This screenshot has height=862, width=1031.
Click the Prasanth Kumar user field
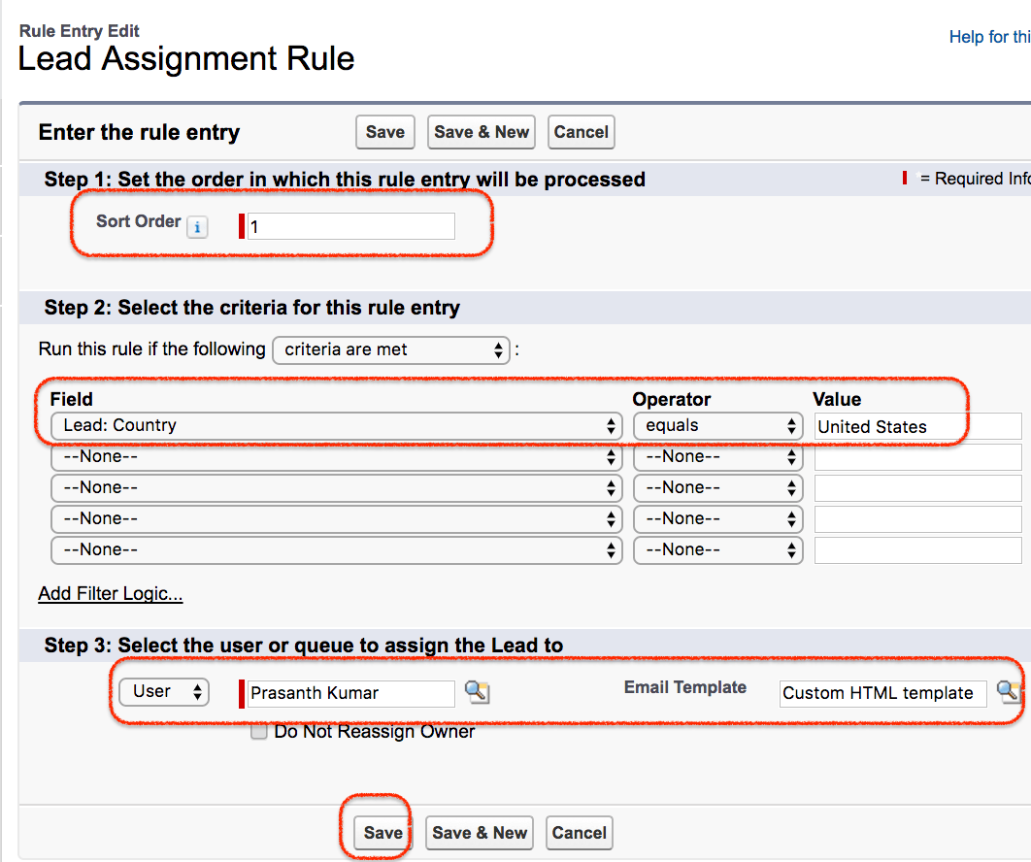[x=349, y=693]
